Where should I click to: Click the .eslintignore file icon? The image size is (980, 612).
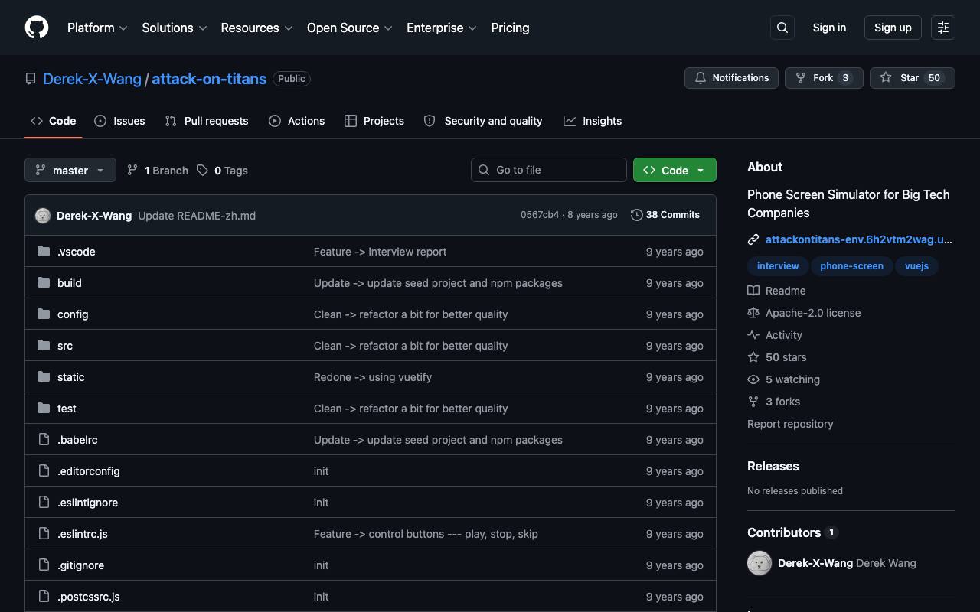tap(44, 503)
